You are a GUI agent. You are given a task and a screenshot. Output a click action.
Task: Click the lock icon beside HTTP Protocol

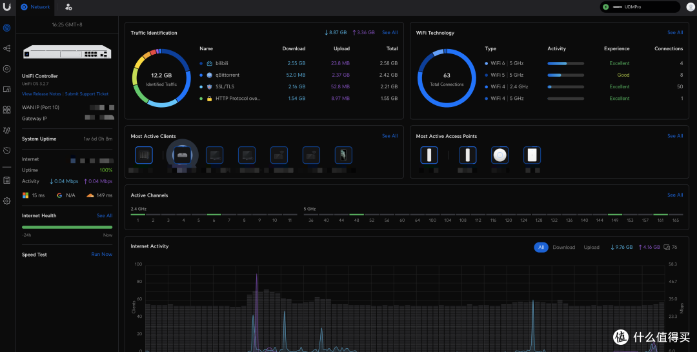pos(209,99)
